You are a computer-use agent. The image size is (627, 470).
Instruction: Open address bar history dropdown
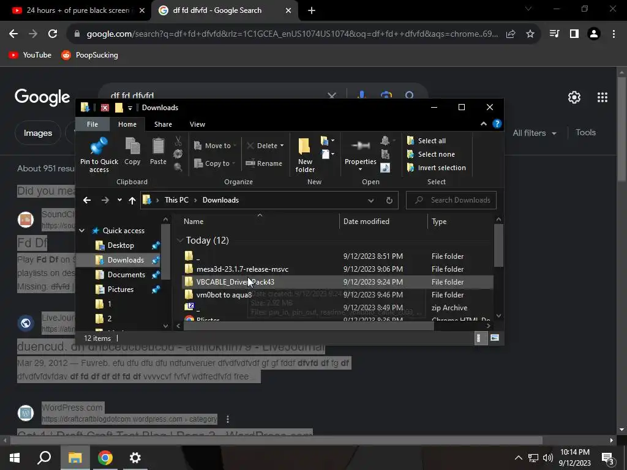tap(370, 200)
